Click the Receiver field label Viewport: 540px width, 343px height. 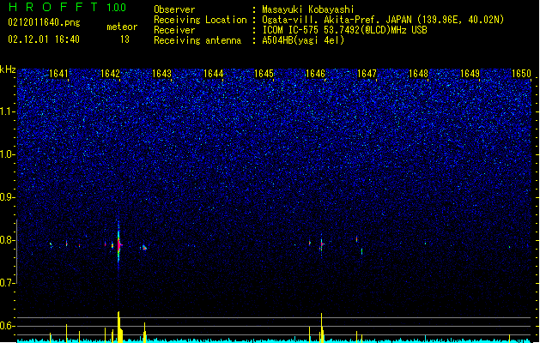[174, 30]
